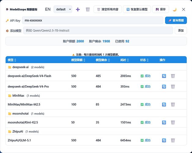Refresh the Kimi-K2.5 row
The height and width of the screenshot is (153, 192).
coord(164,122)
